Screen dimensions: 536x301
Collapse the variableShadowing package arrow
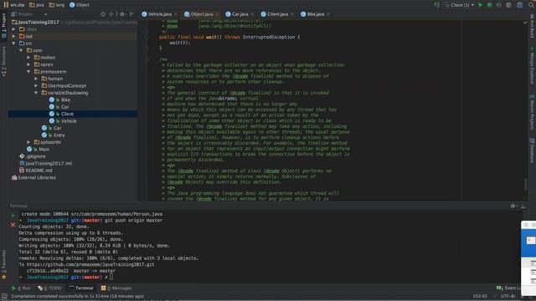pos(36,93)
